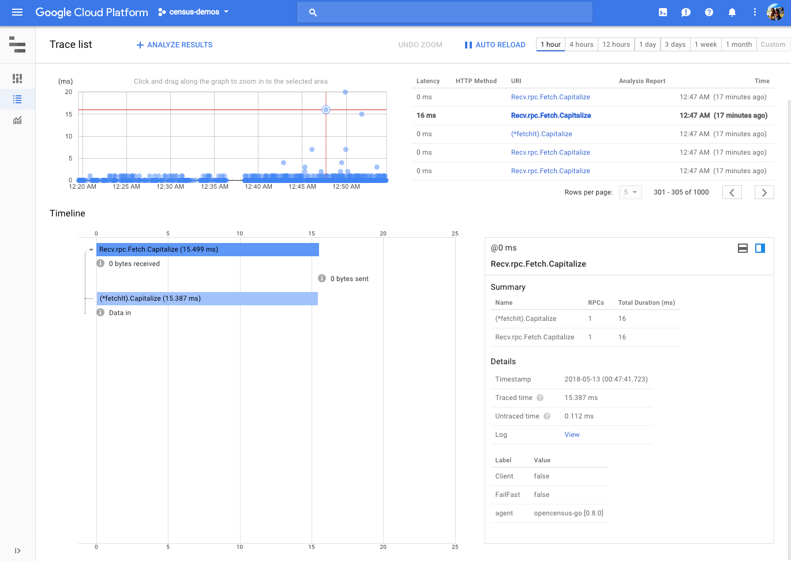The image size is (791, 561).
Task: Expand the left sidebar panel arrow
Action: (x=17, y=551)
